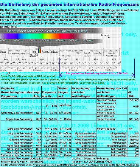Image resolution: width=140 pixels, height=167 pixels.
Task: Click the footer "Niederfrequenz = NF = Tonfrequenz"
Action: pyautogui.click(x=22, y=162)
